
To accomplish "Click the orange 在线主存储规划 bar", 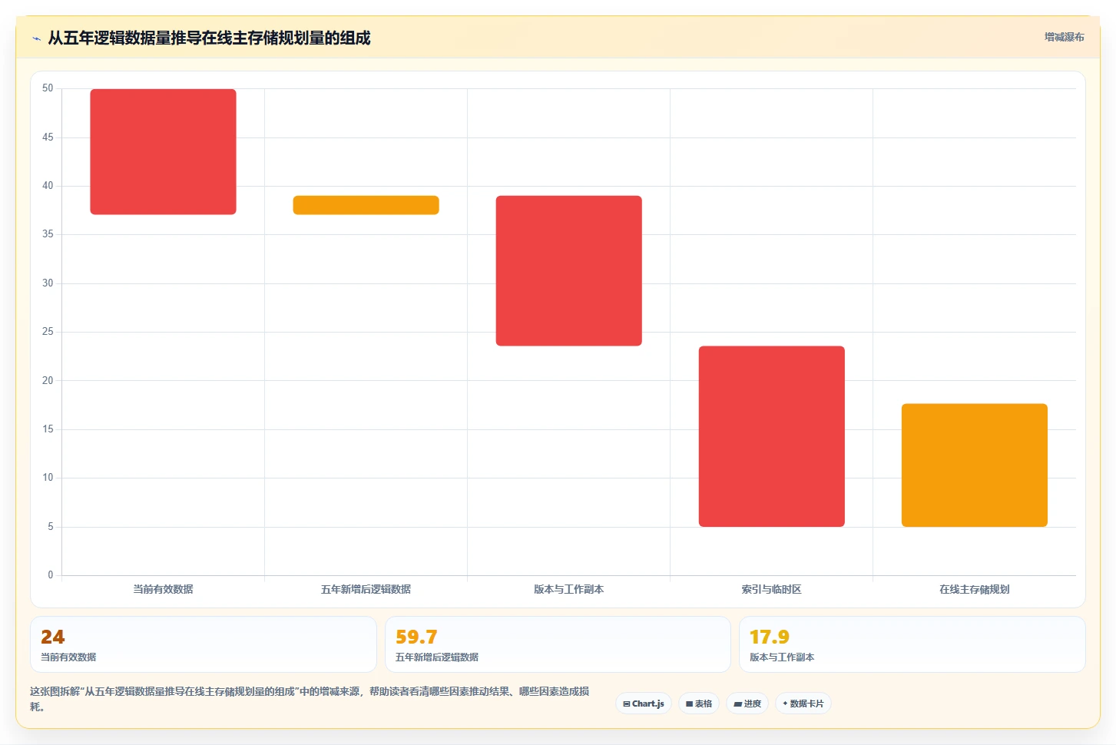I will [974, 465].
